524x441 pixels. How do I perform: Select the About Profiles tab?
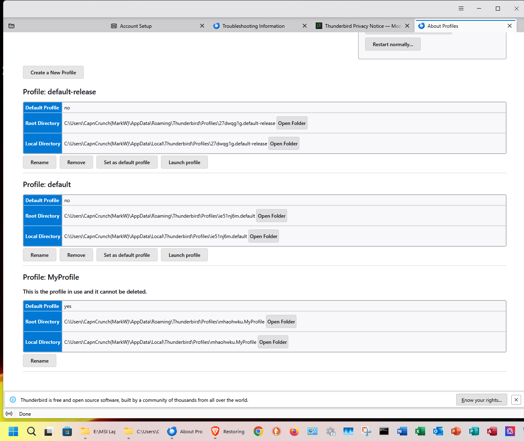[465, 26]
